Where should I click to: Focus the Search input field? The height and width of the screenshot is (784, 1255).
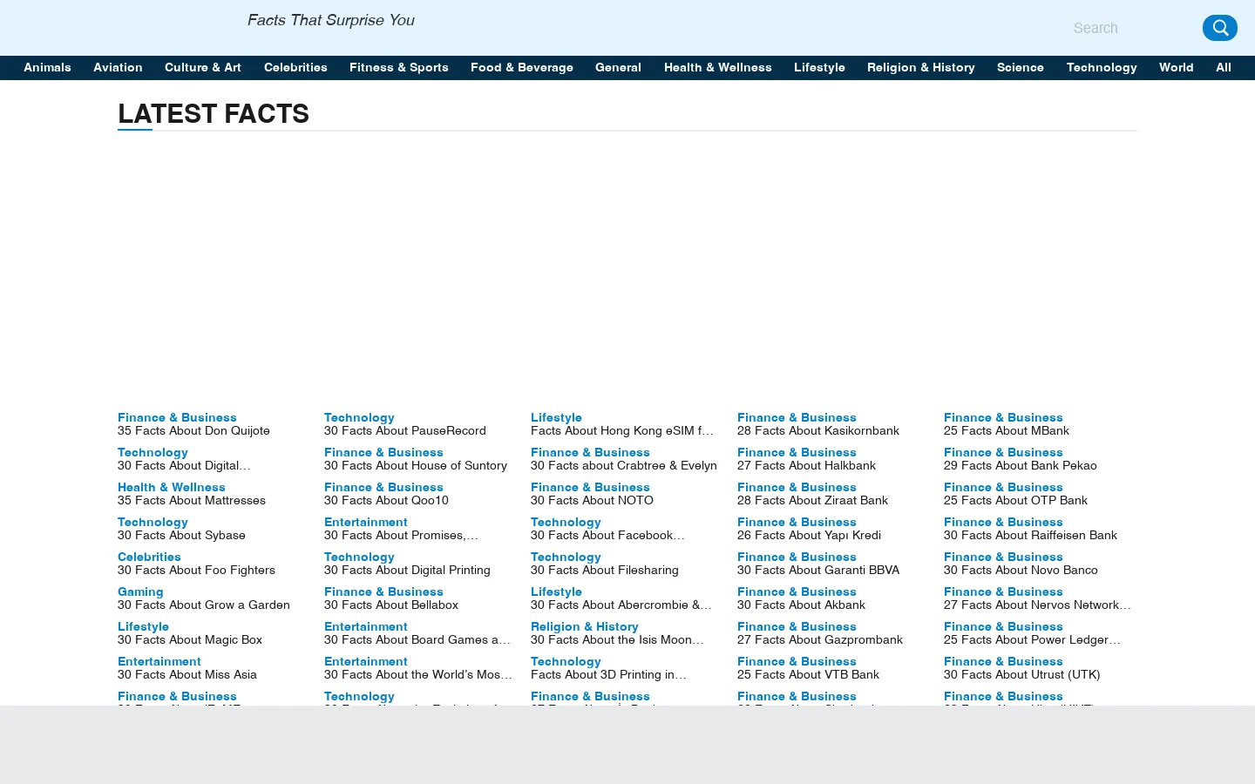tap(1133, 28)
